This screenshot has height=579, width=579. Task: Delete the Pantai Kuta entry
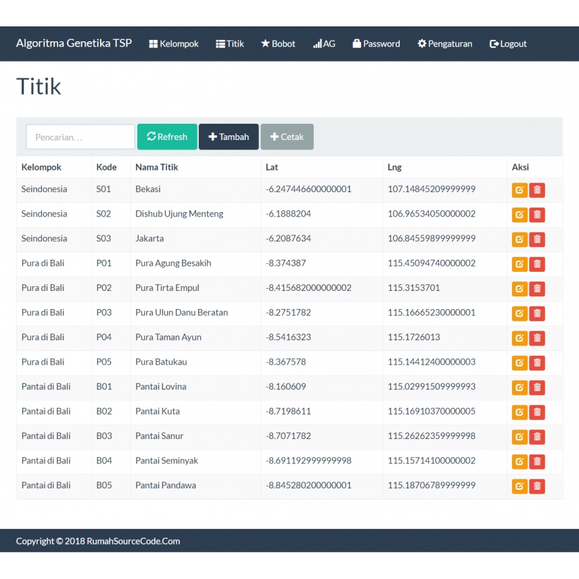[537, 412]
